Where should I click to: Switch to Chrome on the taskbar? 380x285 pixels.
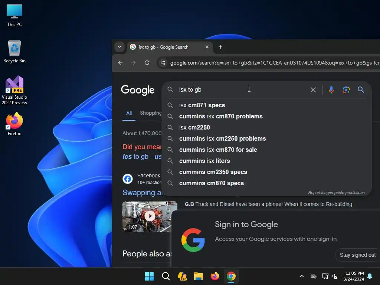231,276
